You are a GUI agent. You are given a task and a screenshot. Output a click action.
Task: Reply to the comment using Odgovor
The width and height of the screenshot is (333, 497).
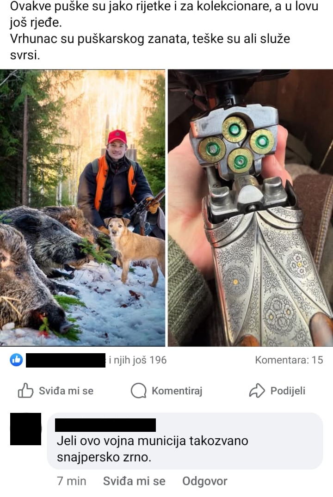pyautogui.click(x=204, y=481)
